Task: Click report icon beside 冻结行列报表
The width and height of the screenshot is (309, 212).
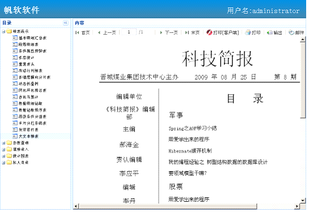Action: tap(15, 70)
